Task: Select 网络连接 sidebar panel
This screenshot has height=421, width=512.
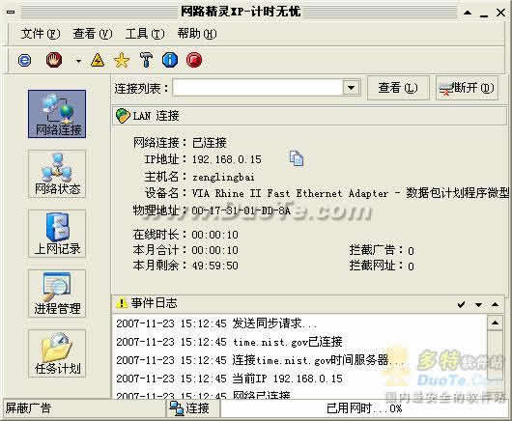Action: click(57, 114)
